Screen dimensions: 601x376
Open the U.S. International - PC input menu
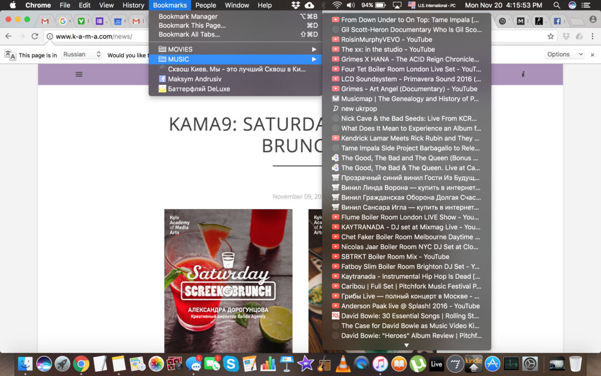pos(432,5)
